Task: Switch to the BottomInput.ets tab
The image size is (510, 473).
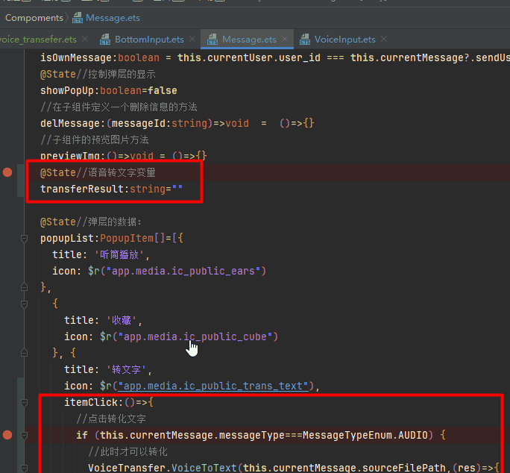Action: point(149,40)
